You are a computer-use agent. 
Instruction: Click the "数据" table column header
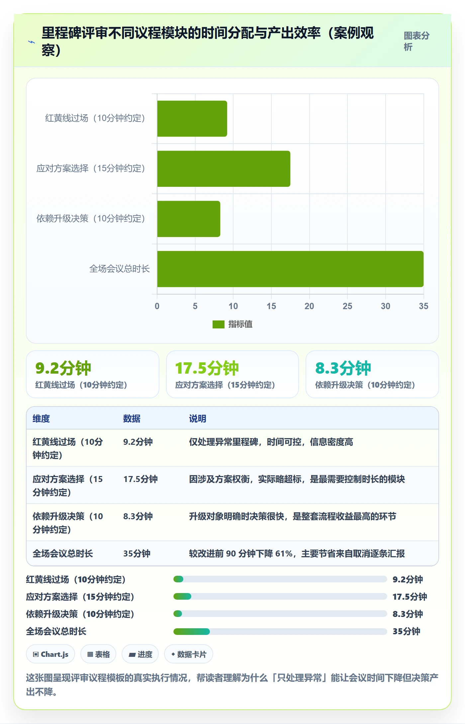[132, 419]
